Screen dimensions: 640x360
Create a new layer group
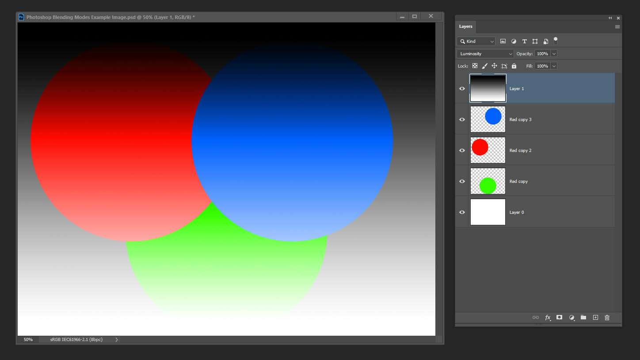click(x=583, y=317)
